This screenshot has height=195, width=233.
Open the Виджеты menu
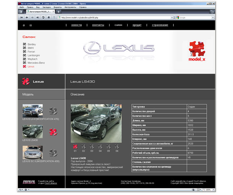(x=58, y=7)
